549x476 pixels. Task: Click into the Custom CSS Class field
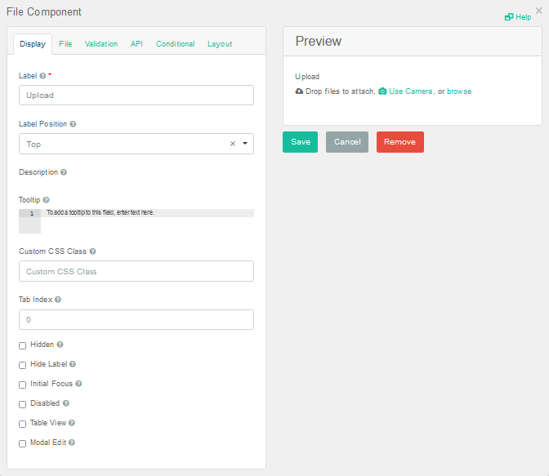tap(136, 271)
